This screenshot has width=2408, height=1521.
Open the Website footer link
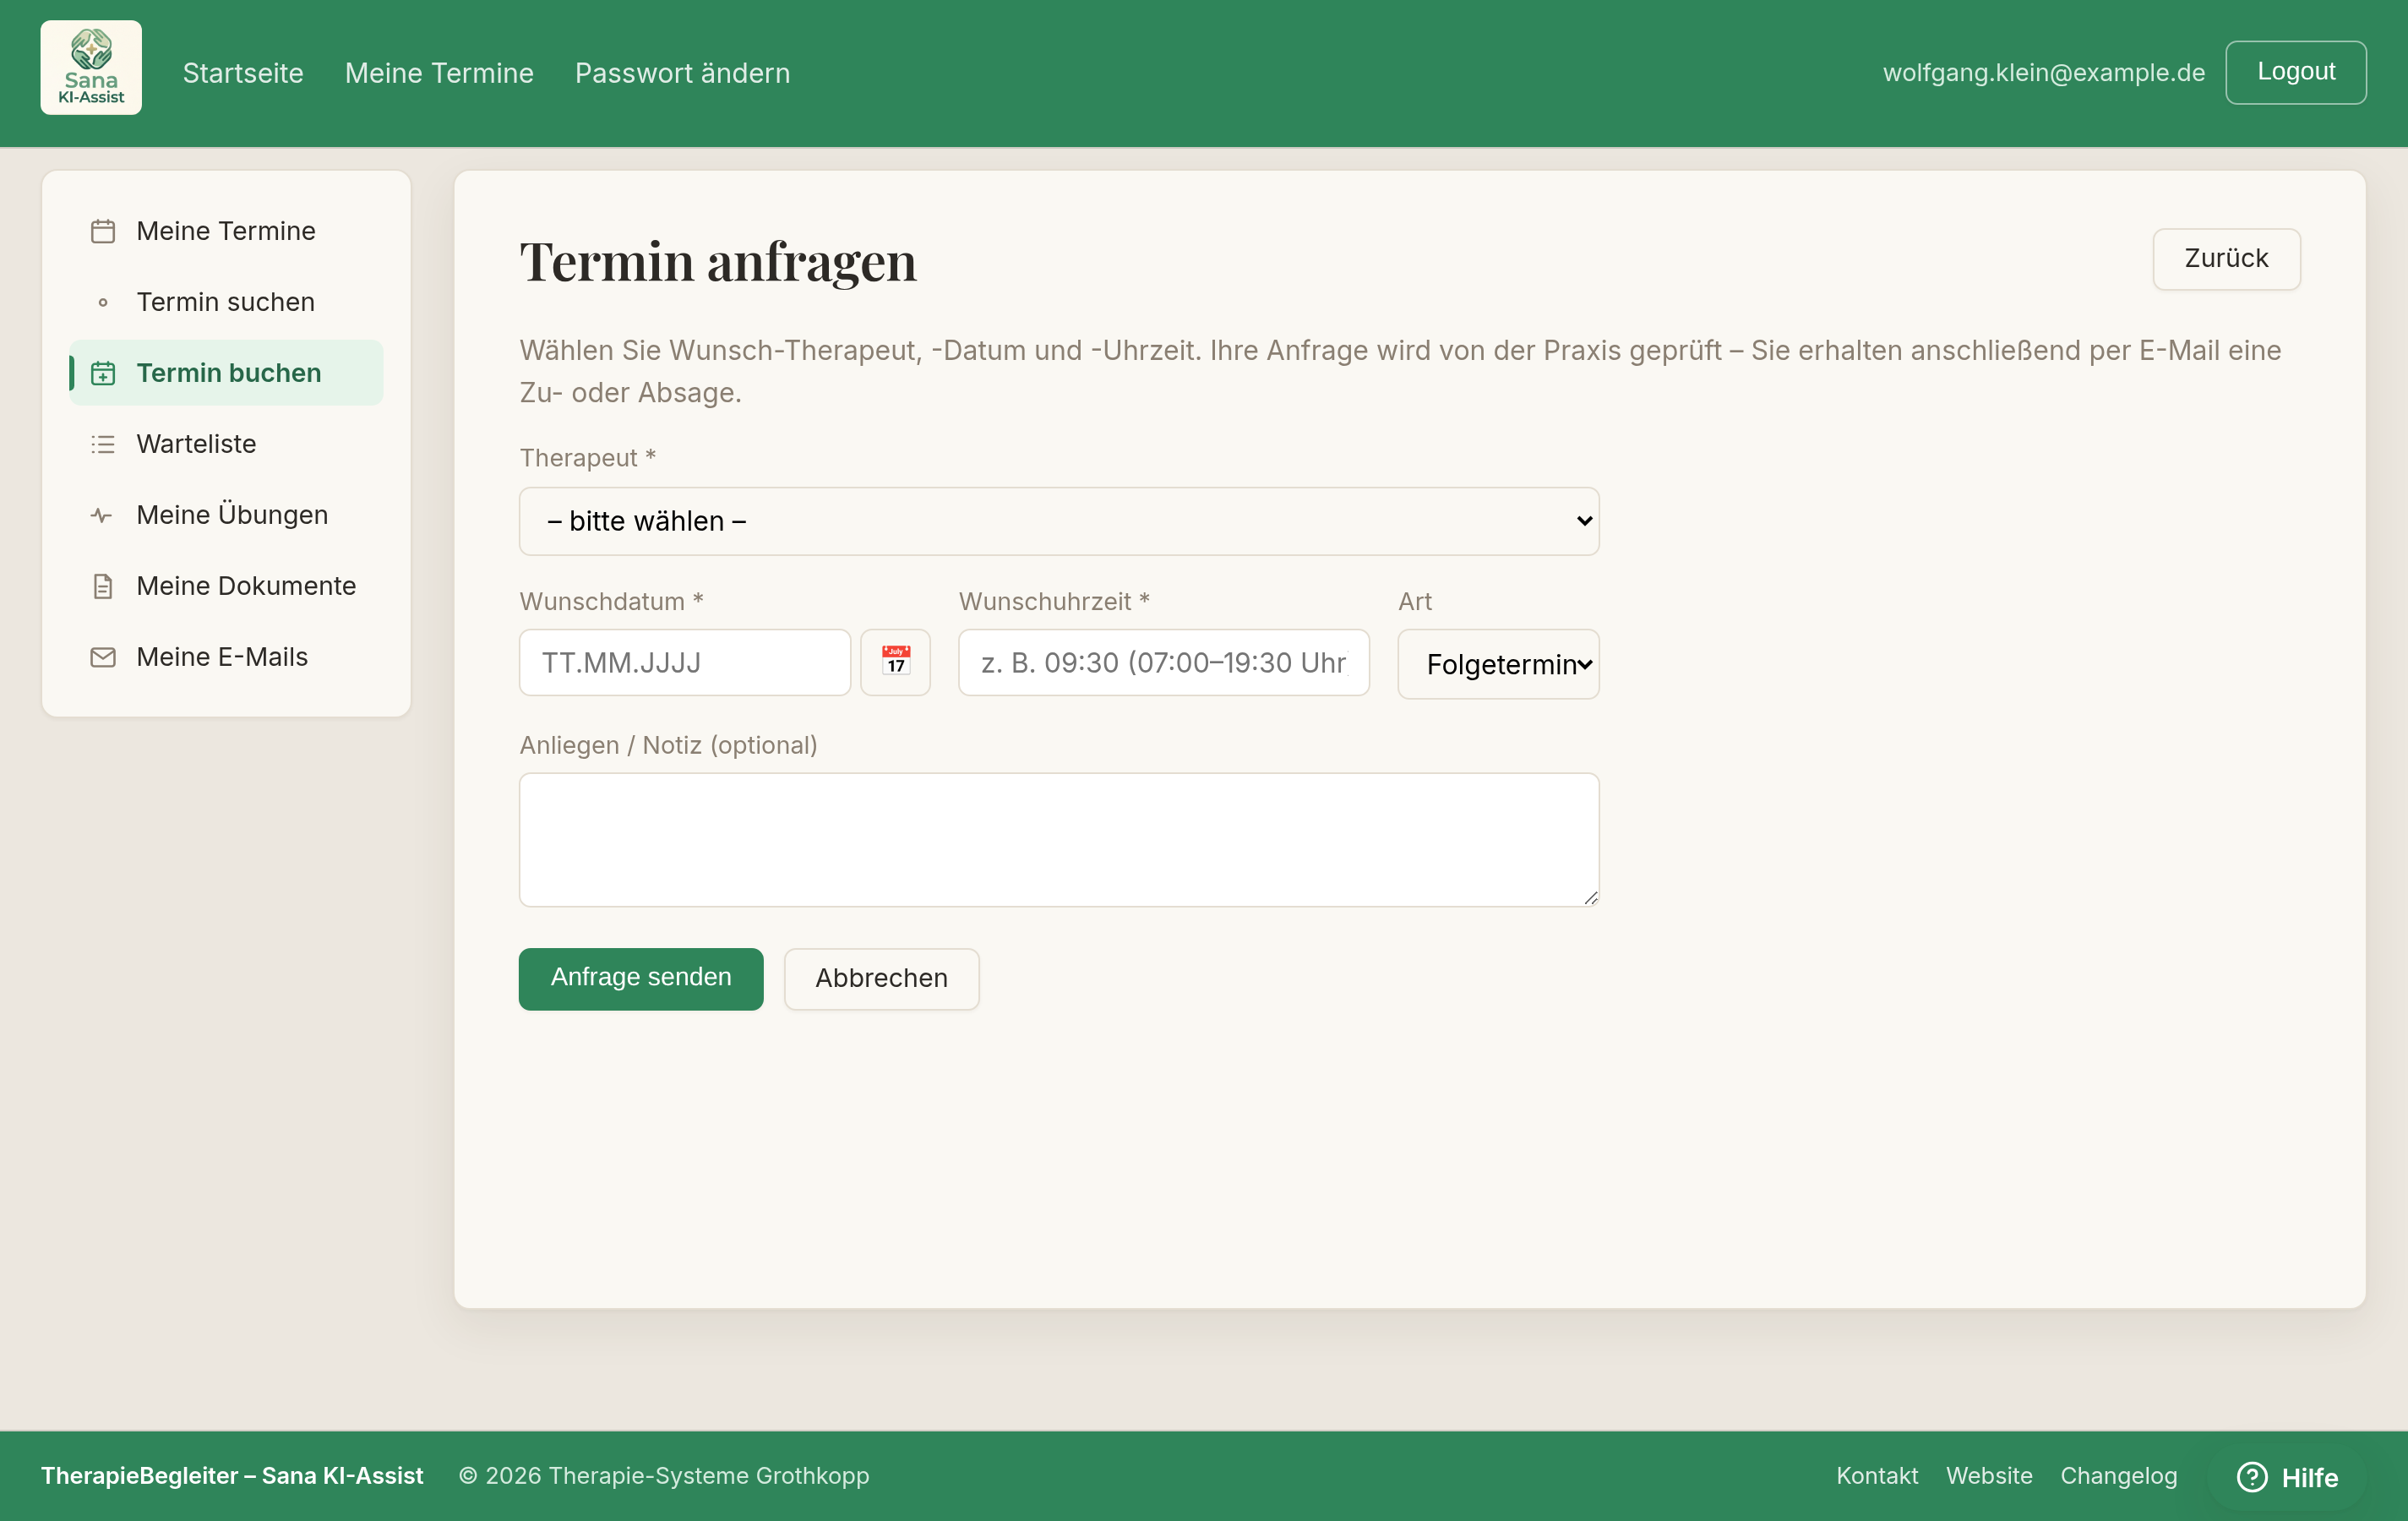(x=1989, y=1476)
